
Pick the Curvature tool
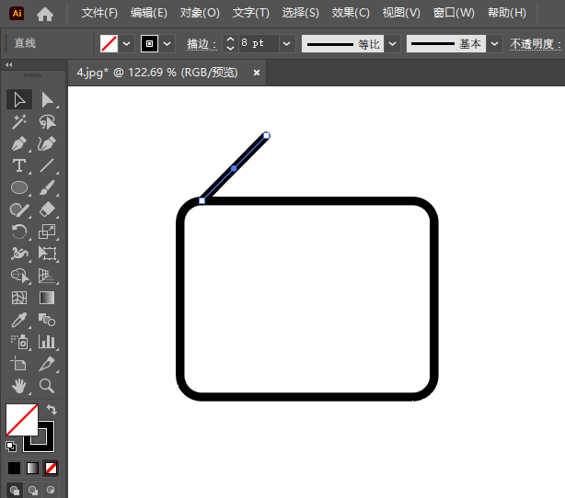[47, 144]
